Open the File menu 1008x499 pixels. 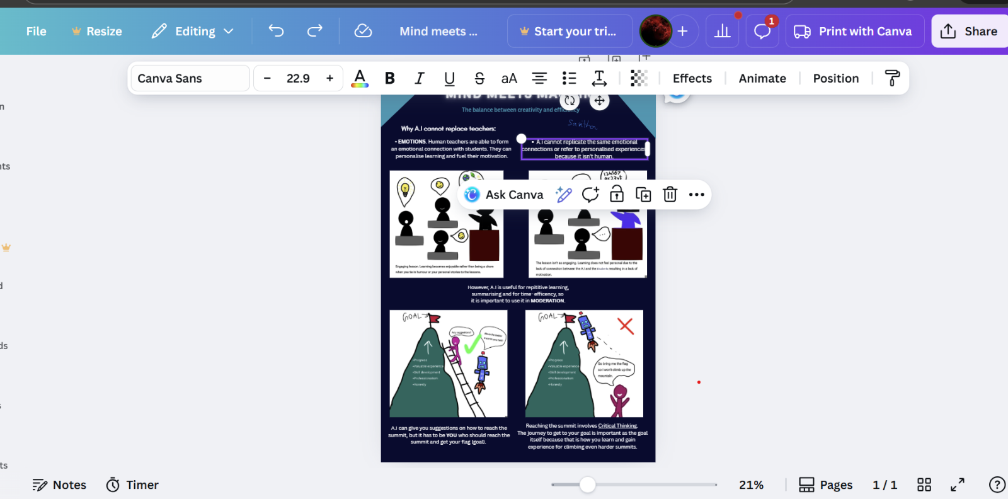tap(36, 31)
